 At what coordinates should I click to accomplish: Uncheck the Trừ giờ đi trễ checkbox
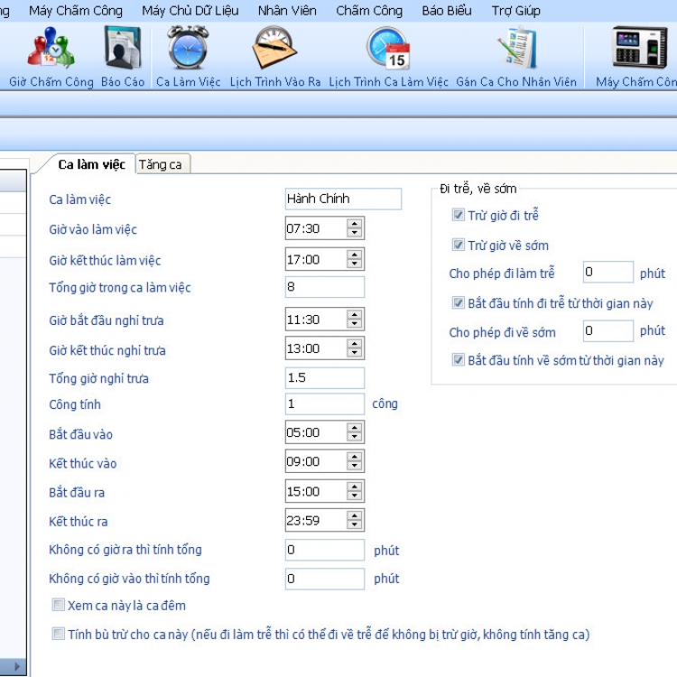459,216
